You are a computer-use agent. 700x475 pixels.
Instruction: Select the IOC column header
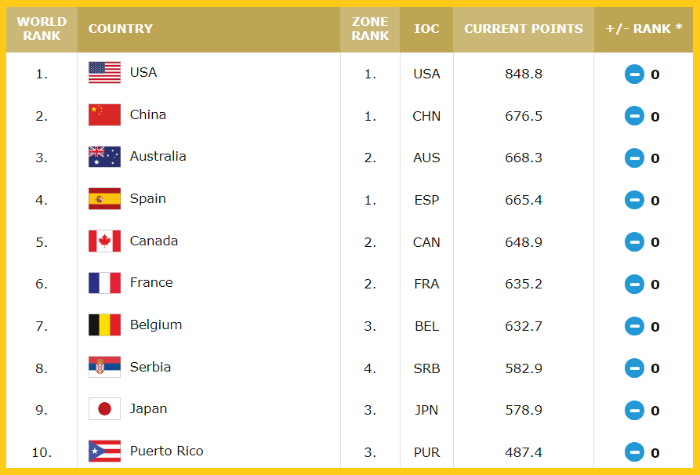[x=426, y=29]
